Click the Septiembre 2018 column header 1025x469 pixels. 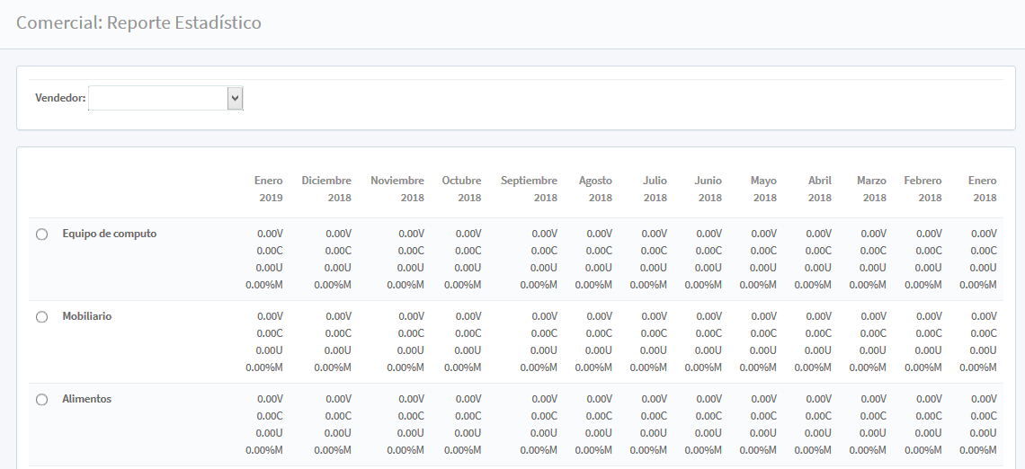(x=529, y=189)
